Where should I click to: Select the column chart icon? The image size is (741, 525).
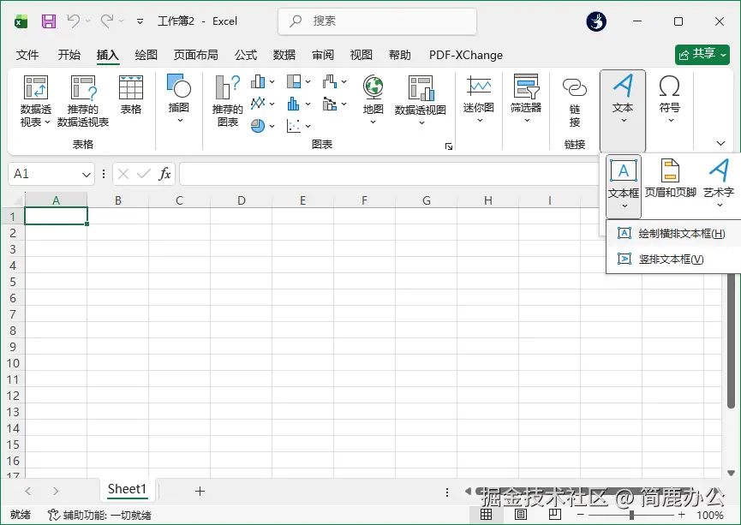[258, 81]
